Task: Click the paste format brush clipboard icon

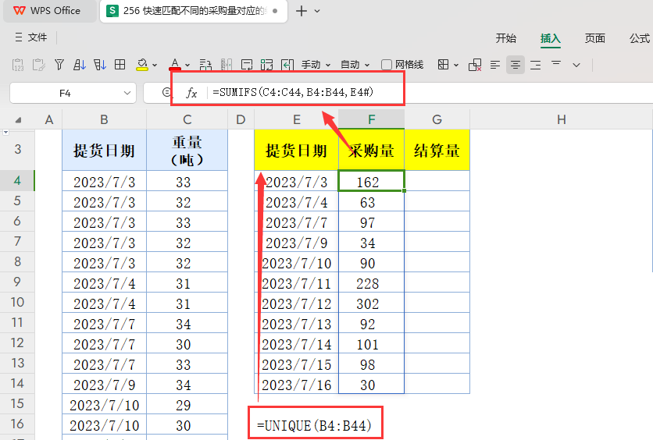Action: click(39, 65)
